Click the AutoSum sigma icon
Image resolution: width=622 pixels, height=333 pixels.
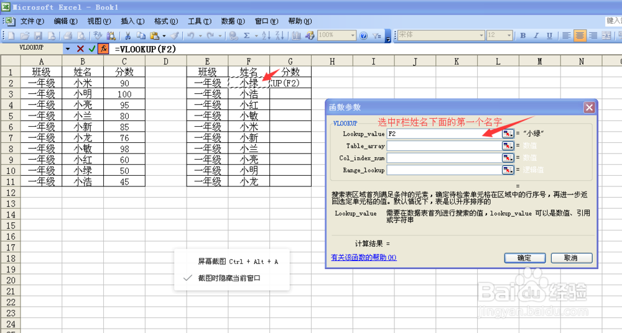click(247, 35)
